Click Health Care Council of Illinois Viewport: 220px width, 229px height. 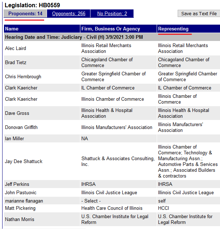[x=112, y=208]
